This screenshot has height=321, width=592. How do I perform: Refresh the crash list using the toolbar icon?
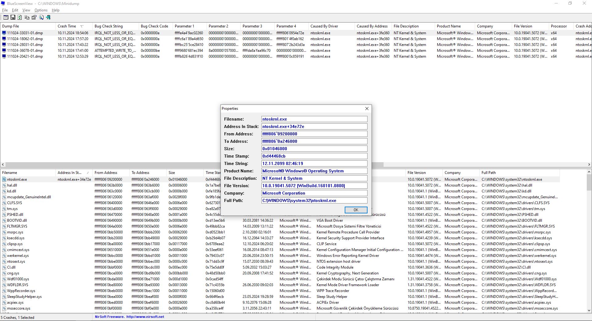20,18
